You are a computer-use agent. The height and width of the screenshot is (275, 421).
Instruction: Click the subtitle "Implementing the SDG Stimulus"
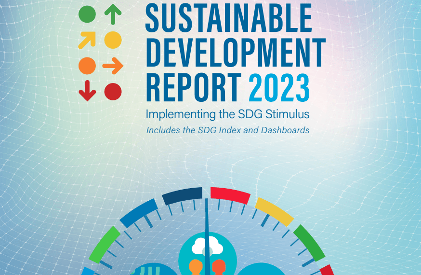pyautogui.click(x=228, y=114)
